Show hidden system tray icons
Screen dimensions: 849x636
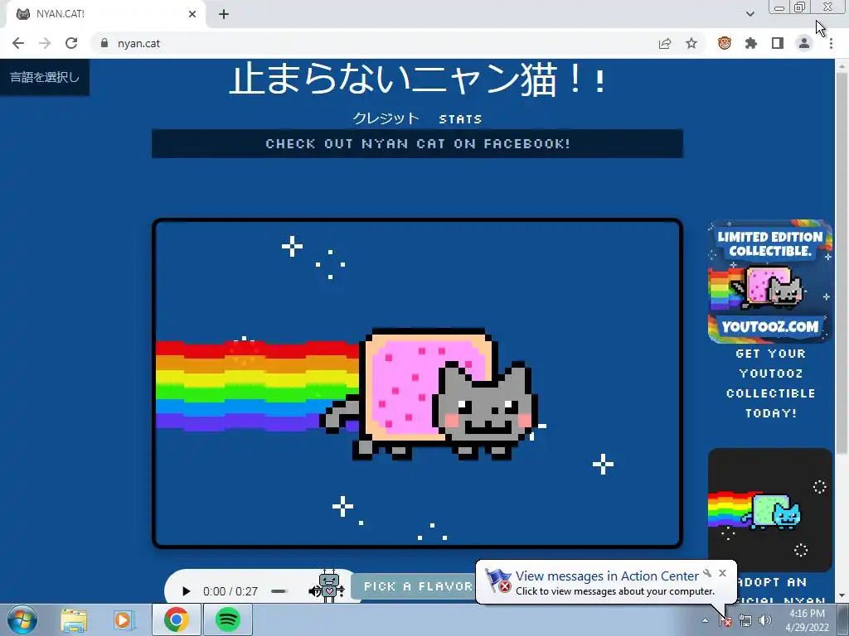tap(705, 620)
